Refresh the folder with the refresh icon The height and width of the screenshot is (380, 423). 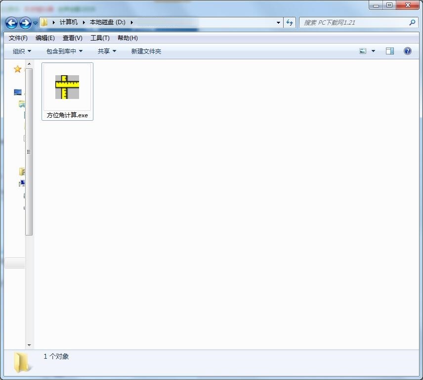(290, 23)
